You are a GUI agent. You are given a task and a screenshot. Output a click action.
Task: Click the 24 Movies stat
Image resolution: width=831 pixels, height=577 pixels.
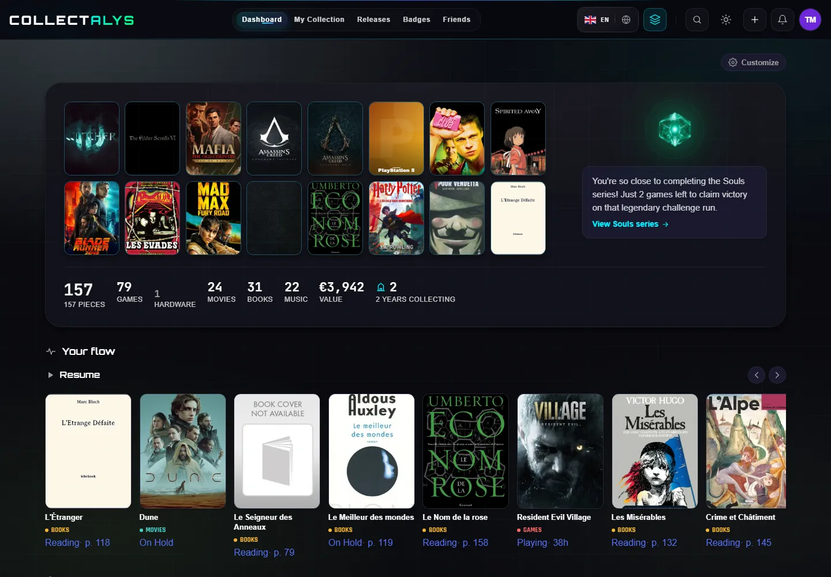222,292
